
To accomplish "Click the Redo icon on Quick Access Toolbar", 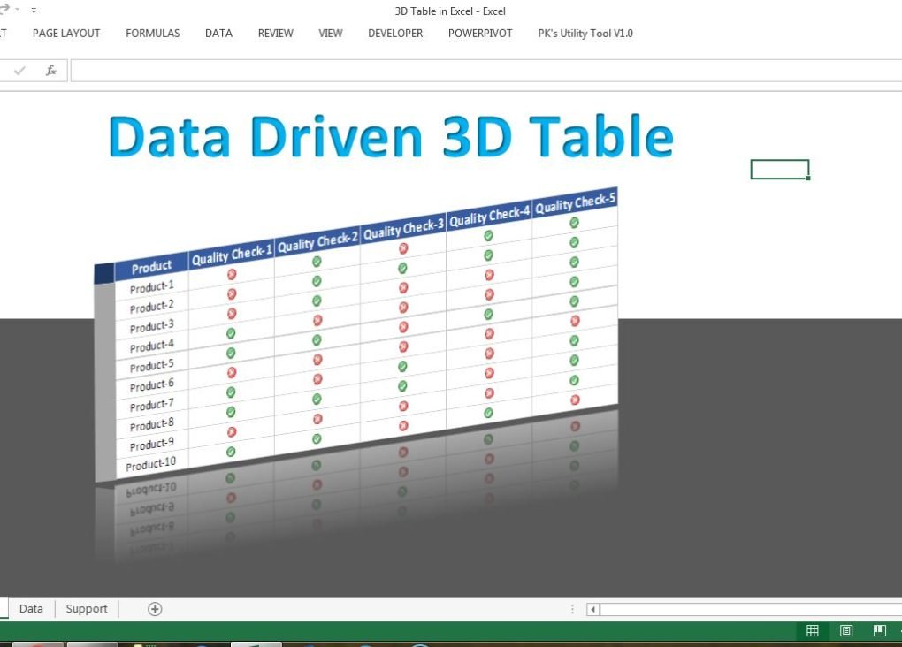I will [x=4, y=7].
